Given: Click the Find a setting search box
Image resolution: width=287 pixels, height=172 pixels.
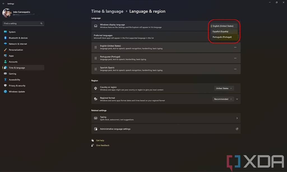Looking at the screenshot, I should click(x=23, y=23).
